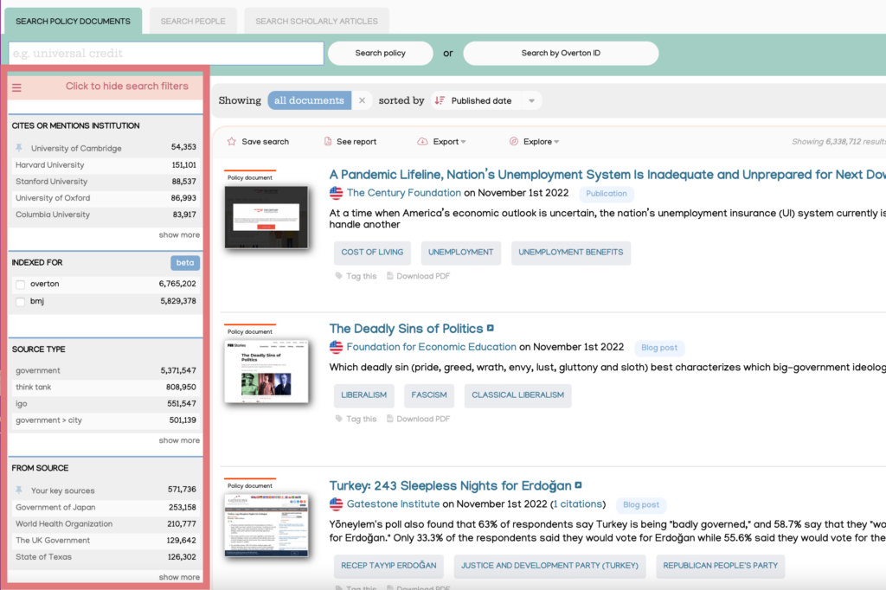Viewport: 886px width, 590px height.
Task: Click the See report link
Action: point(356,141)
